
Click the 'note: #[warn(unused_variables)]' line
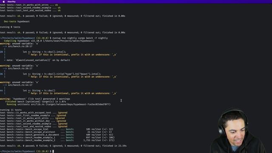[37, 60]
